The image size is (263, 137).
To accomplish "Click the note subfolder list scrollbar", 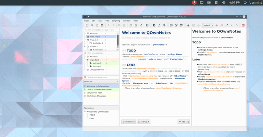I will pyautogui.click(x=118, y=40).
